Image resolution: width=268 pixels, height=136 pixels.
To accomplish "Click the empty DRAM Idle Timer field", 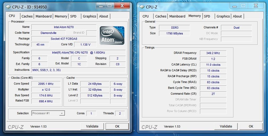I will (213, 99).
